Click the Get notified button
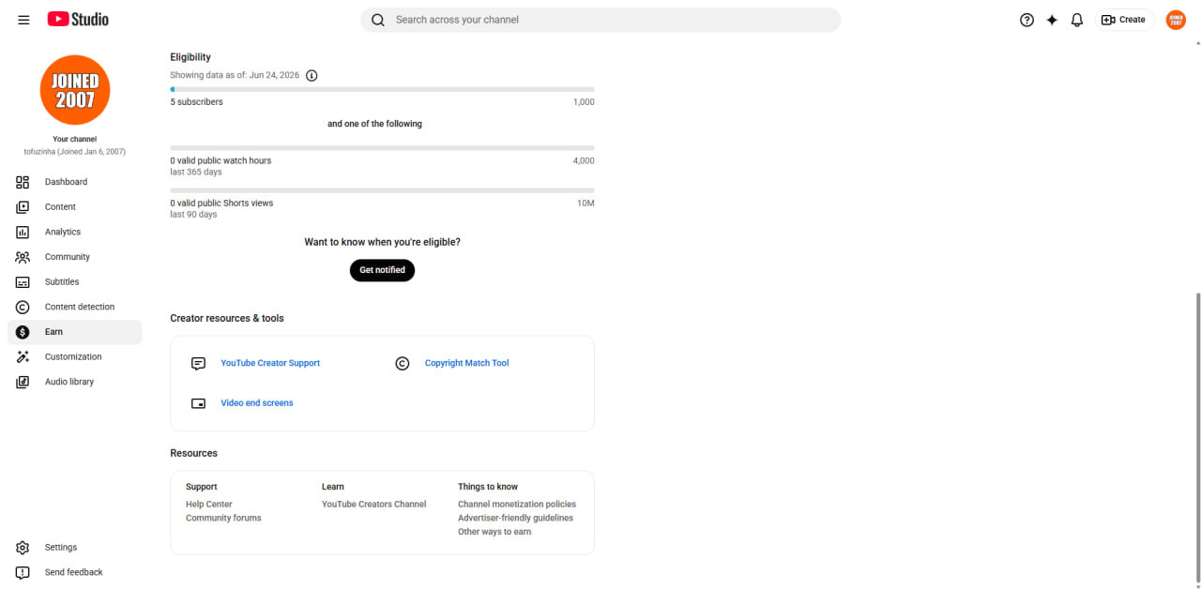Image resolution: width=1201 pixels, height=589 pixels. (x=382, y=270)
